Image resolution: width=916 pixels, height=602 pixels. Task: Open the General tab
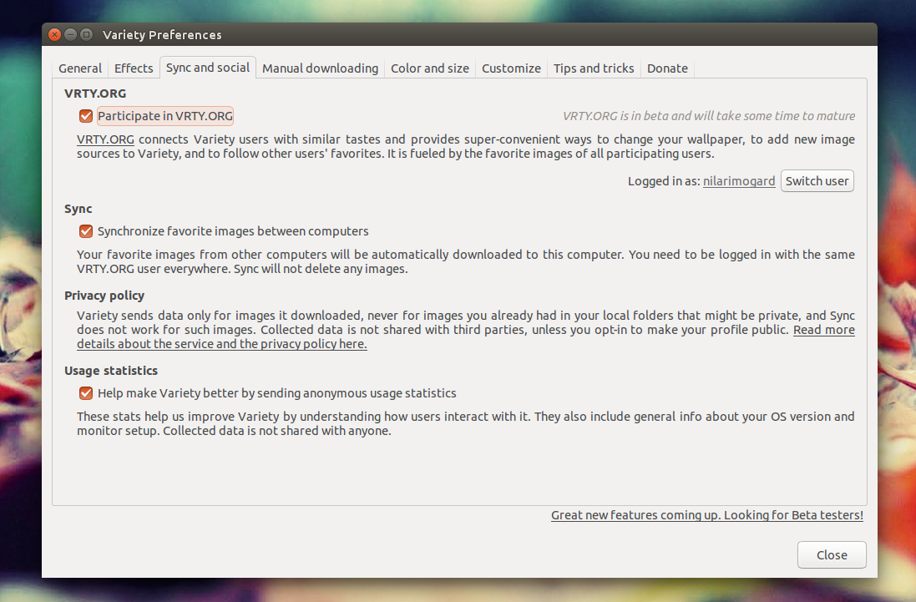80,68
